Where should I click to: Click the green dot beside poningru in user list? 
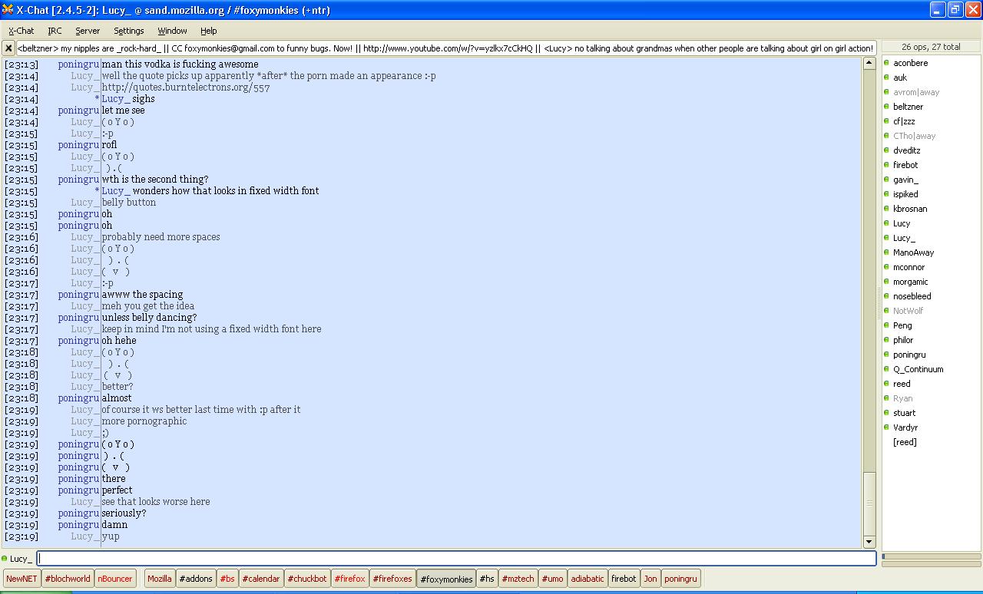point(886,355)
